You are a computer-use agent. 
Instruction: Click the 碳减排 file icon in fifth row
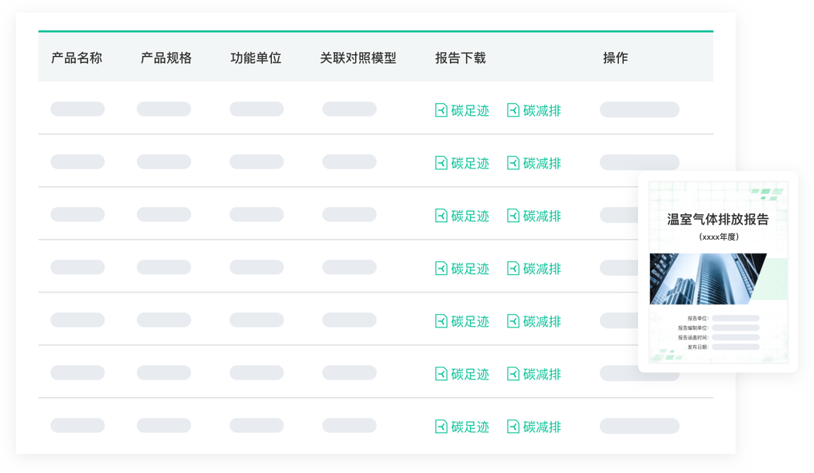point(513,321)
